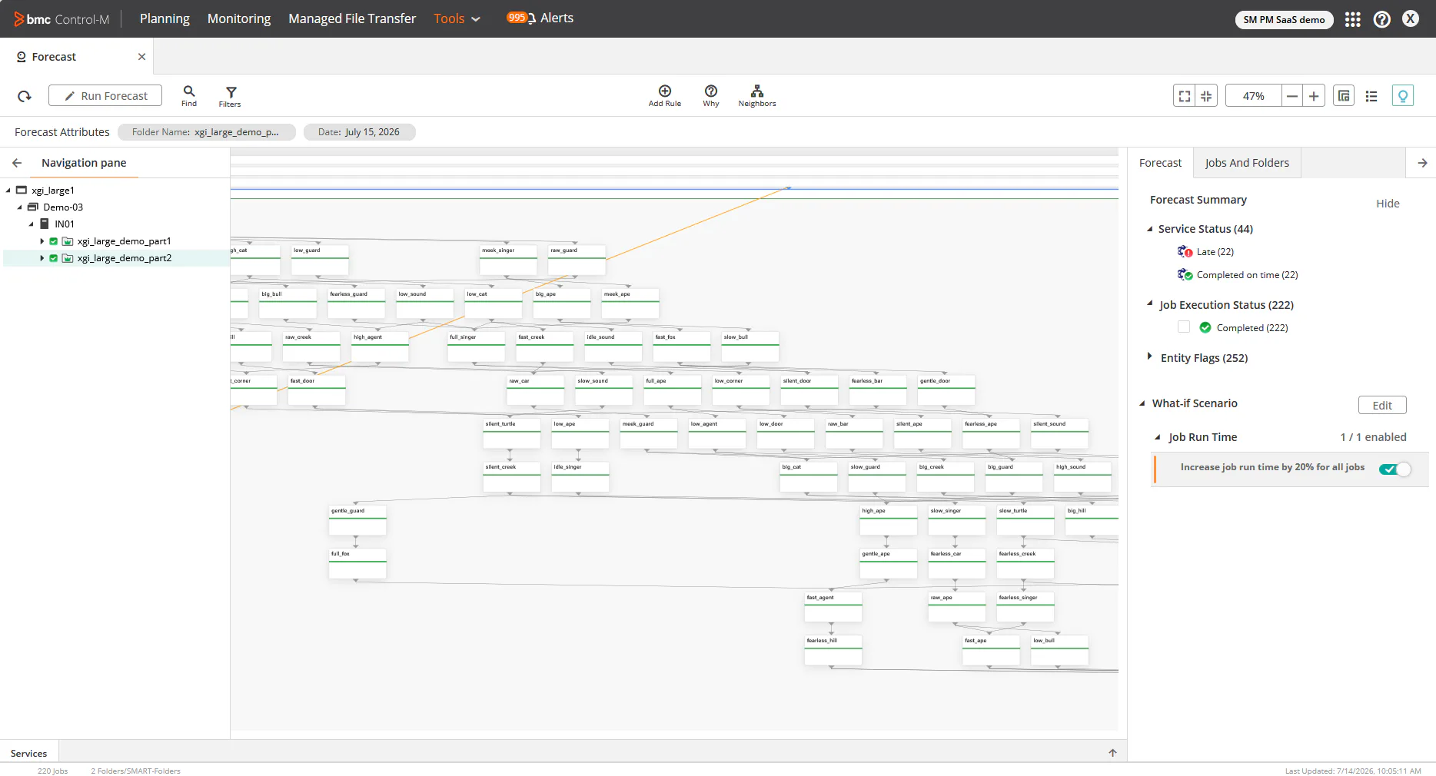Collapse right panel with arrow icon

point(1422,163)
